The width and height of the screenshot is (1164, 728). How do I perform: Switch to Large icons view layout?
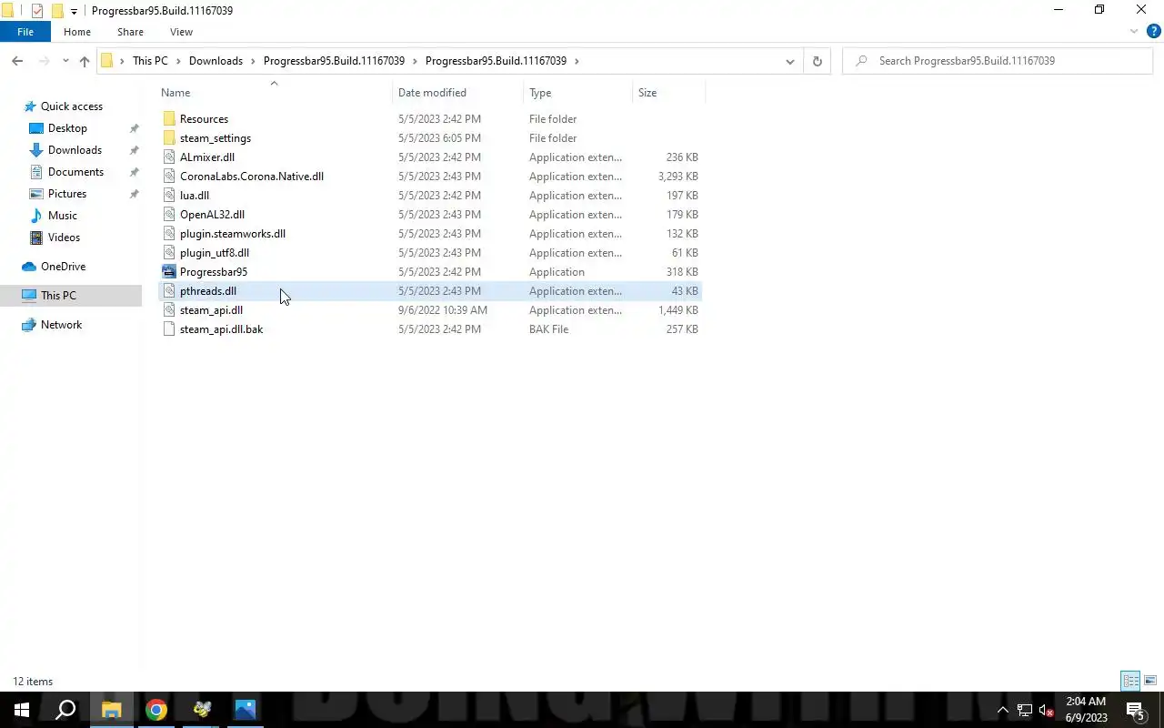coord(1150,681)
